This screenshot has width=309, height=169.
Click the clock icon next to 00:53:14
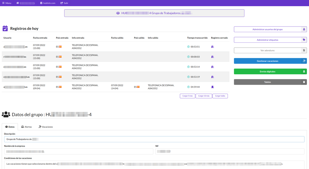[x=188, y=67]
